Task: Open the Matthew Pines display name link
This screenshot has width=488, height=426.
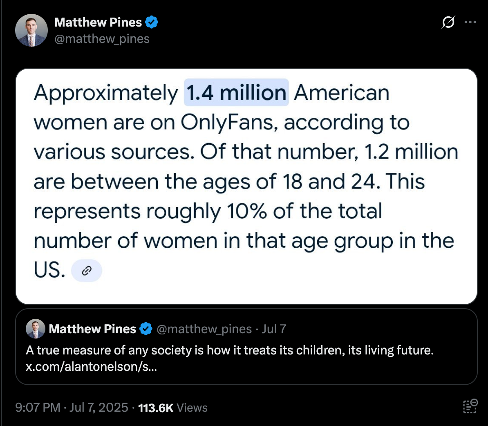Action: pos(98,22)
